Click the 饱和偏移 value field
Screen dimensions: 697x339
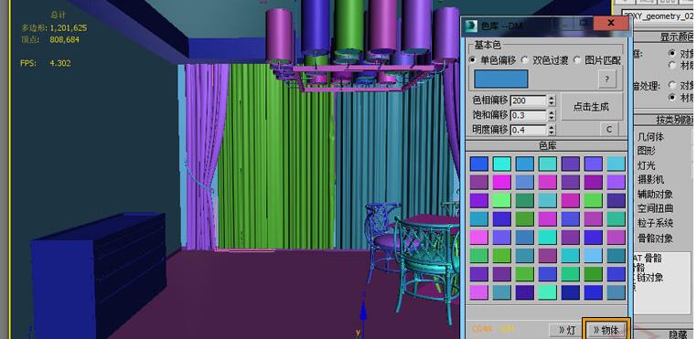pos(529,115)
